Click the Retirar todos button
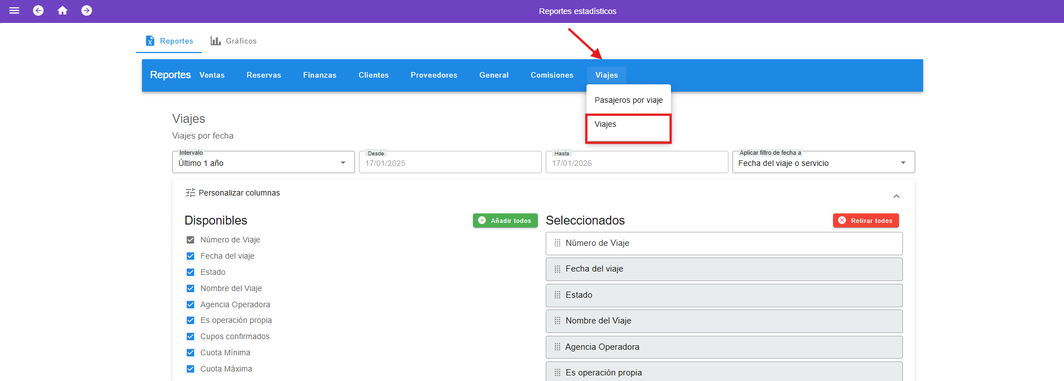Image resolution: width=1064 pixels, height=381 pixels. pos(866,221)
